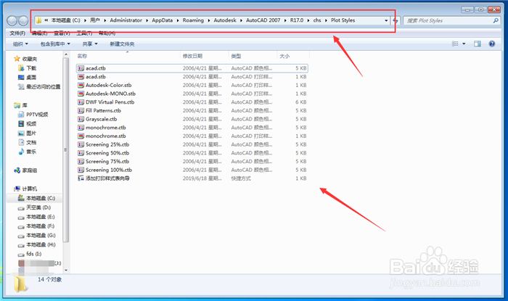Viewport: 508px width, 301px height.
Task: Click DWF Virtual Pens.ctb file icon
Action: click(81, 102)
